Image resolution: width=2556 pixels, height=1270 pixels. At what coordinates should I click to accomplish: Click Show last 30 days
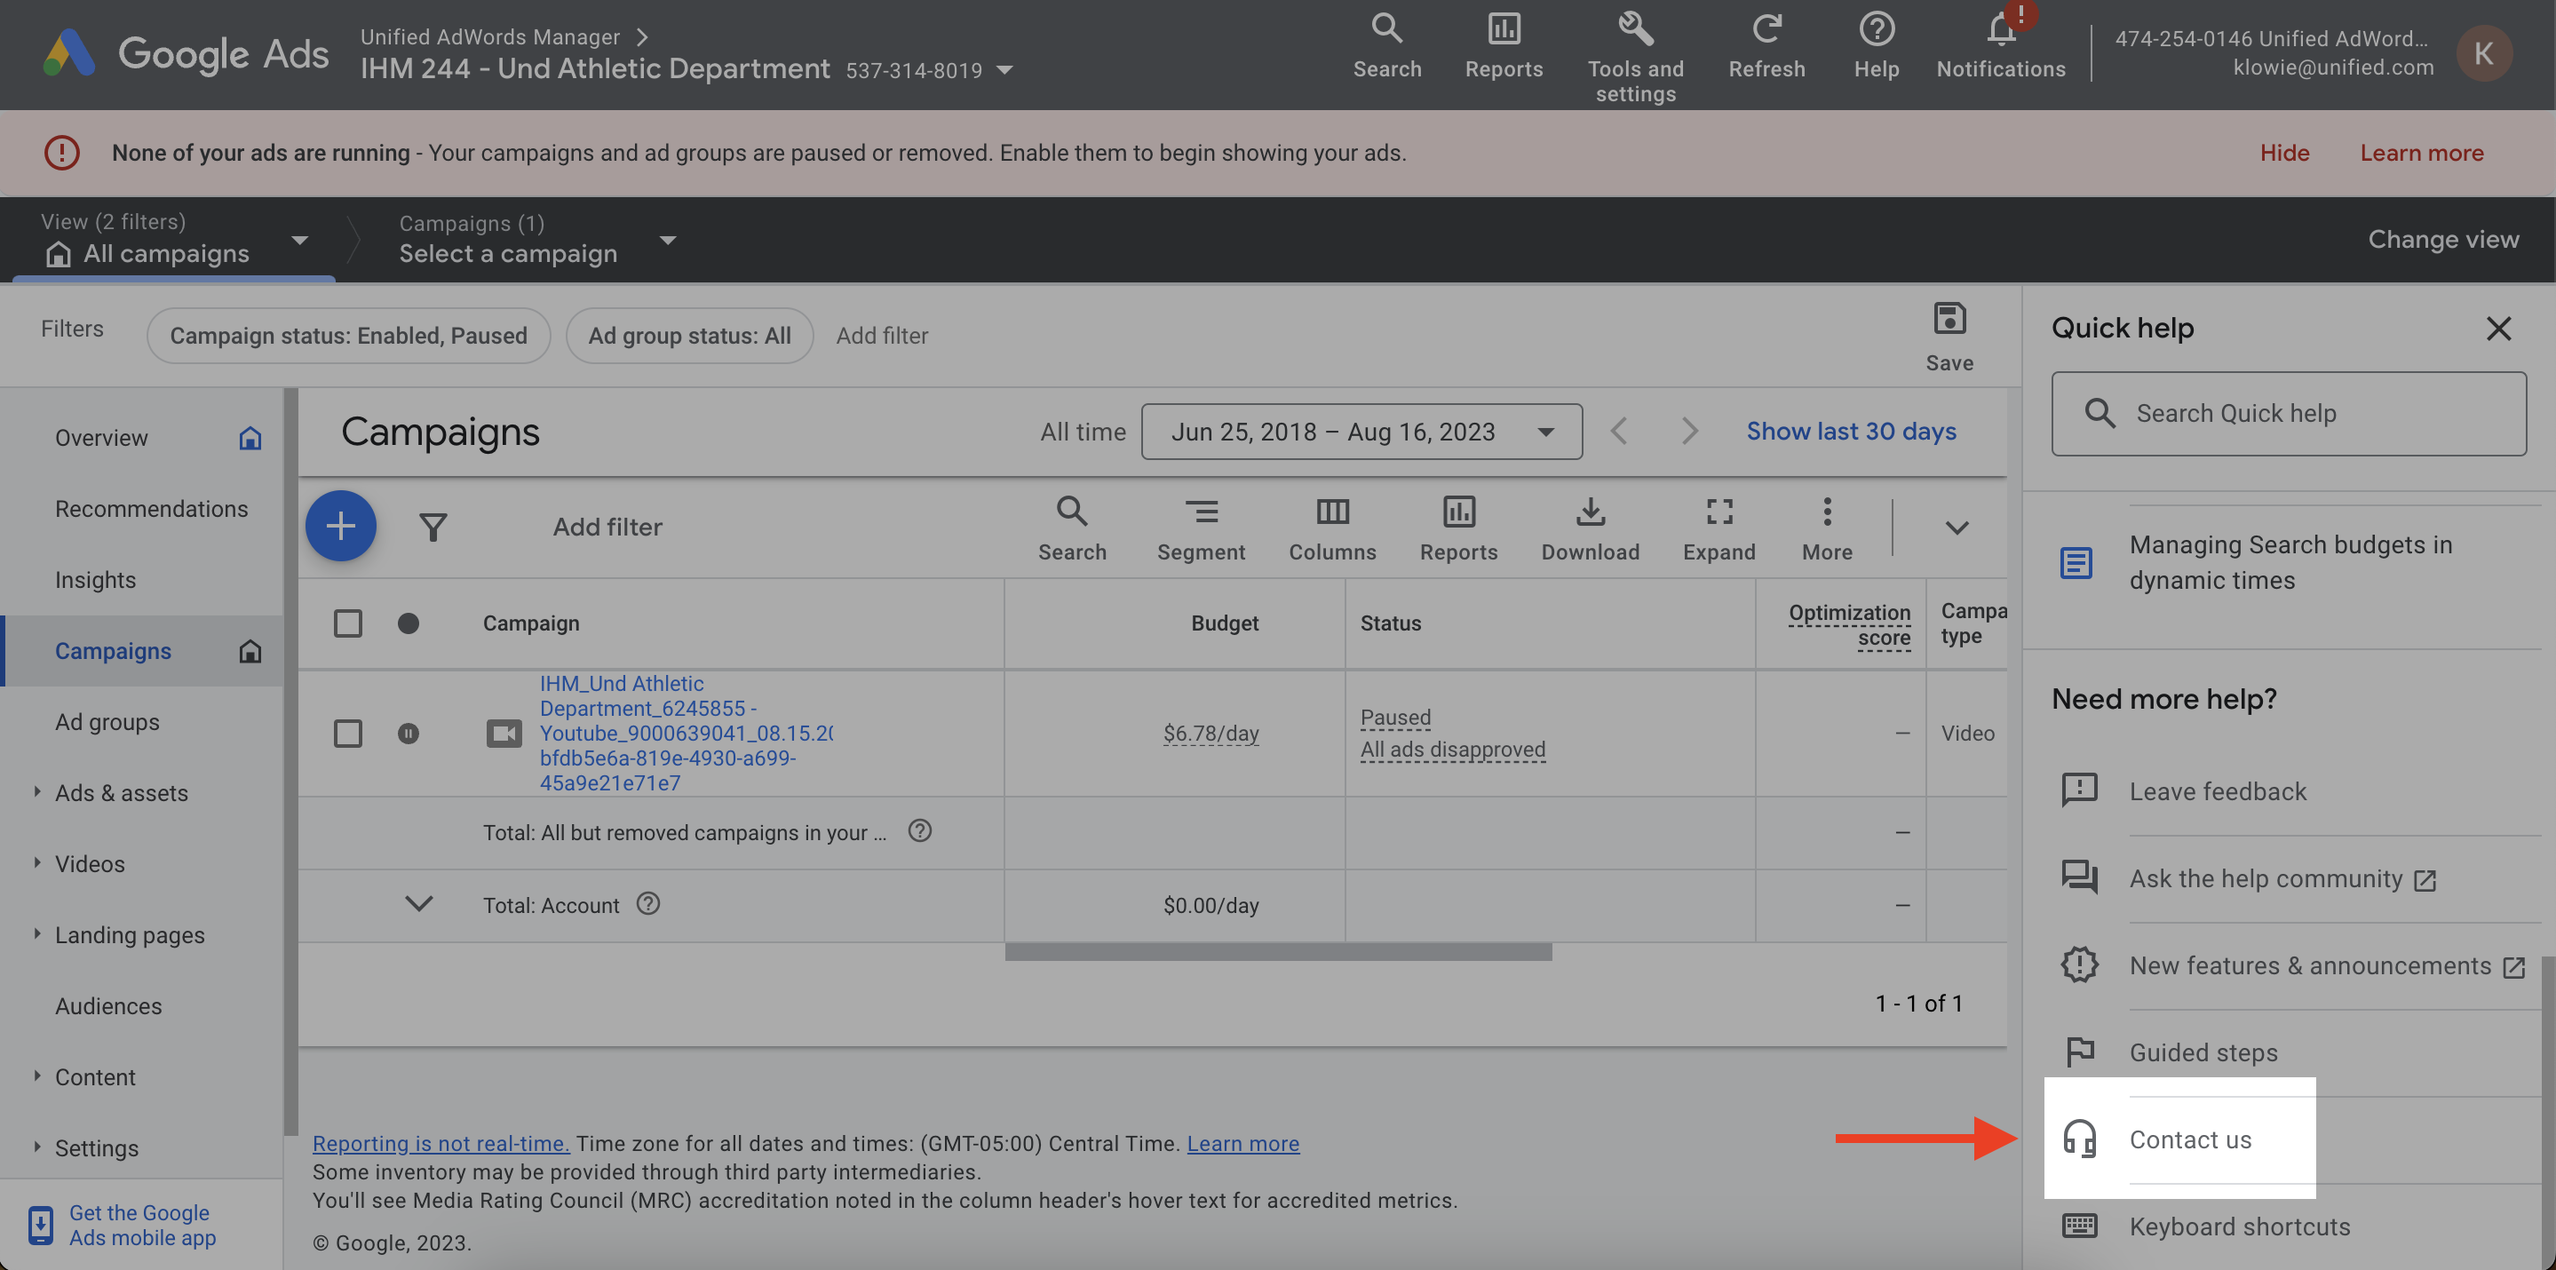pos(1851,431)
